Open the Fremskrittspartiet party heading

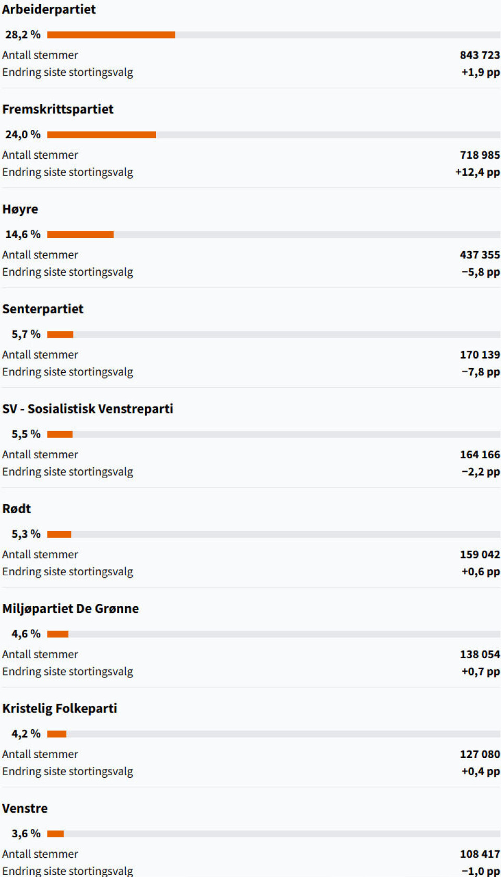(x=58, y=109)
